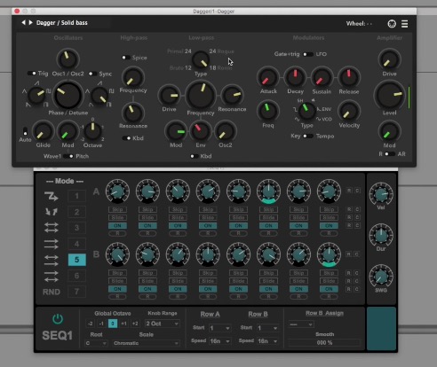
Task: Open the Scale Chromatic dropdown
Action: coord(146,343)
